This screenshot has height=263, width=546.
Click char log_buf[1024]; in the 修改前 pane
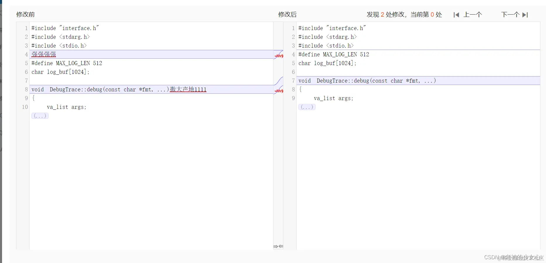[60, 72]
